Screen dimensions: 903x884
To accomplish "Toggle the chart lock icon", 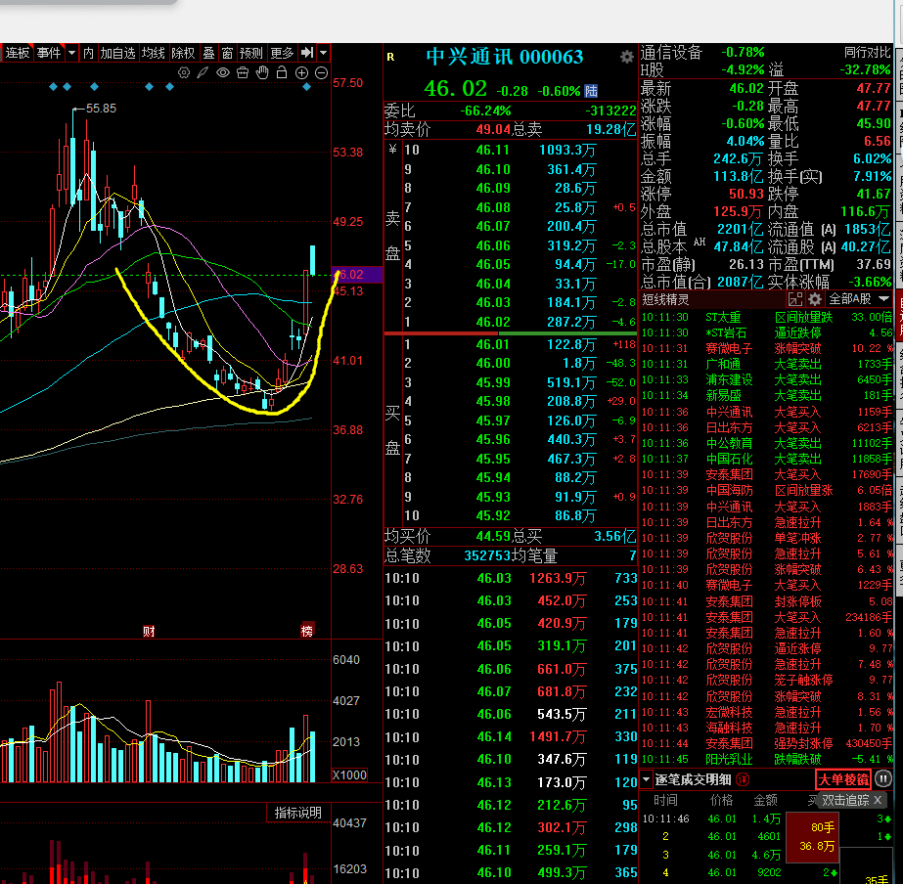I will tap(282, 72).
